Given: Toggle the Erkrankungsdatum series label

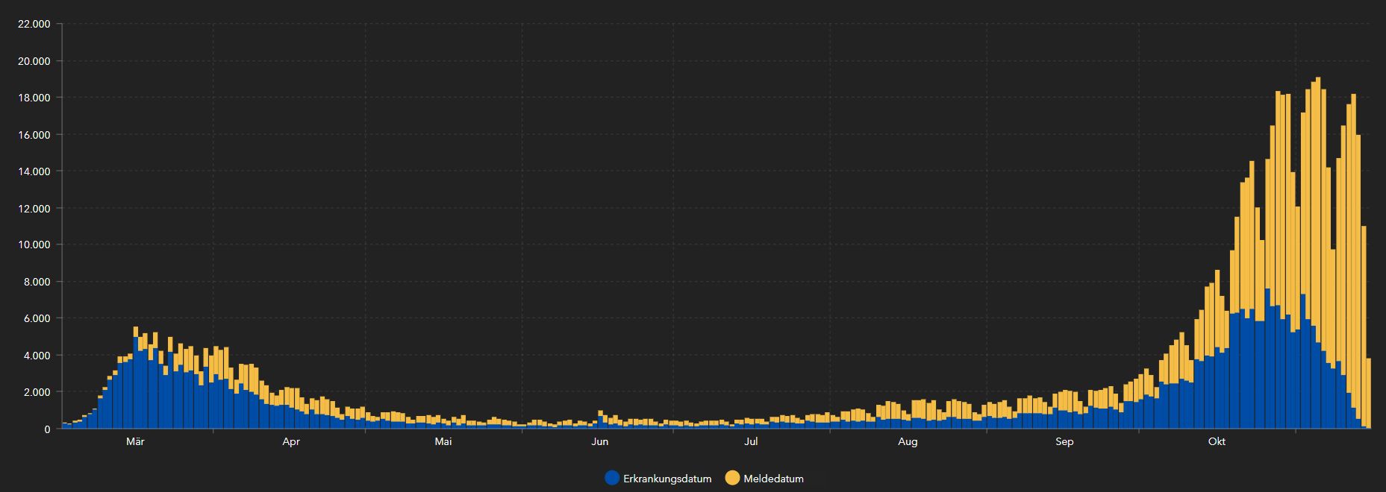Looking at the screenshot, I should 667,479.
